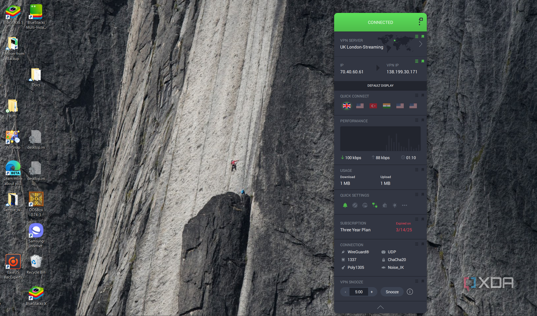This screenshot has width=537, height=316.
Task: Toggle port forwarding globe icon in Quick Settings
Action: click(365, 205)
